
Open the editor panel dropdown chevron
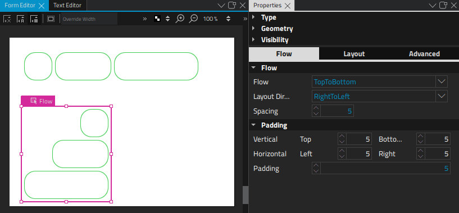221,5
